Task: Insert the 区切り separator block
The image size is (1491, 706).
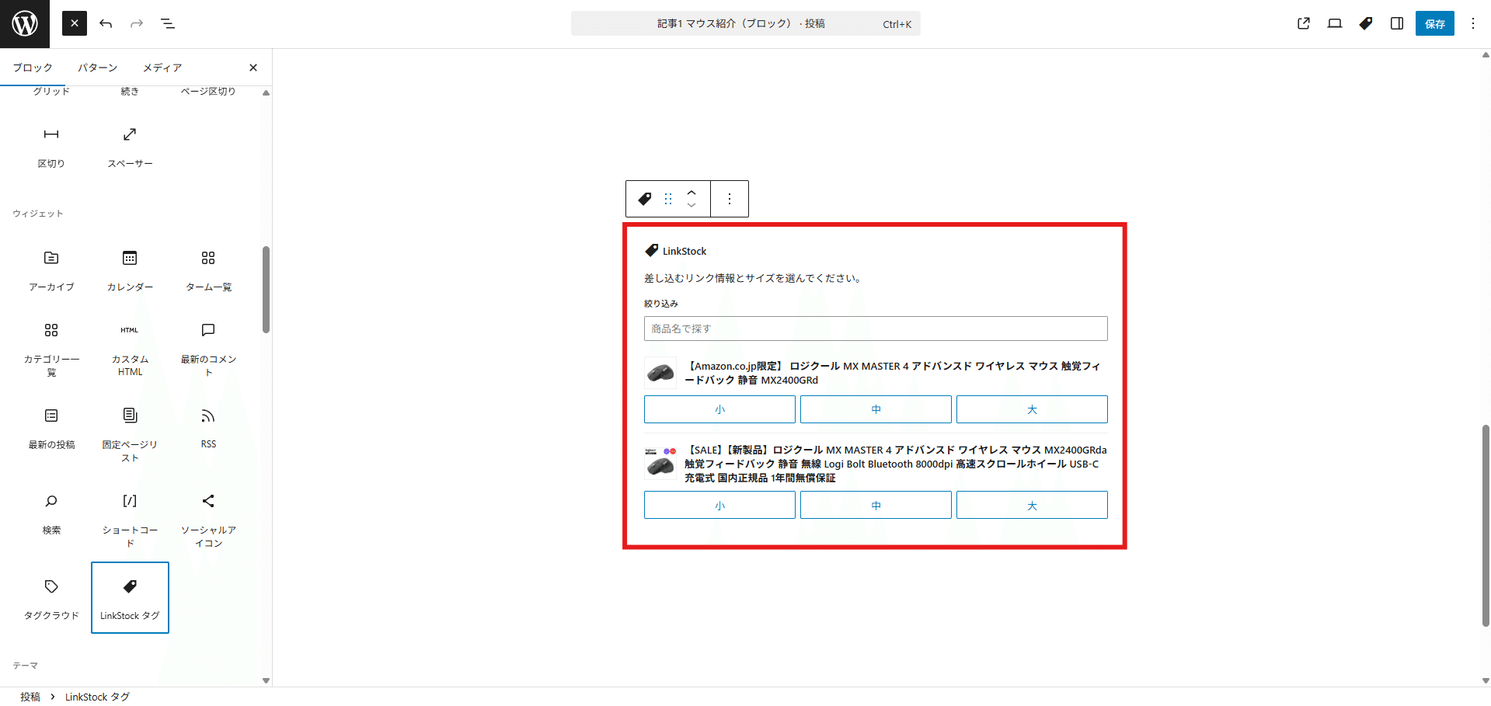Action: point(51,148)
